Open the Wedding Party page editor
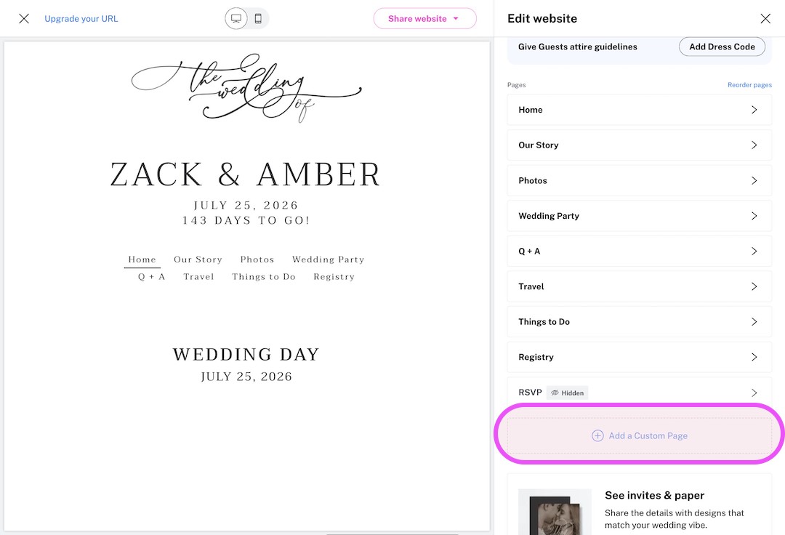Image resolution: width=785 pixels, height=535 pixels. (x=639, y=216)
